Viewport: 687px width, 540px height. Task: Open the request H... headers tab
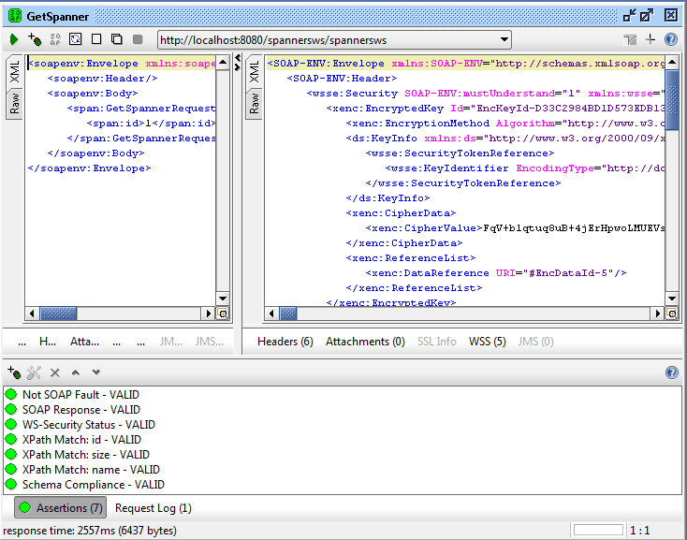(x=48, y=342)
